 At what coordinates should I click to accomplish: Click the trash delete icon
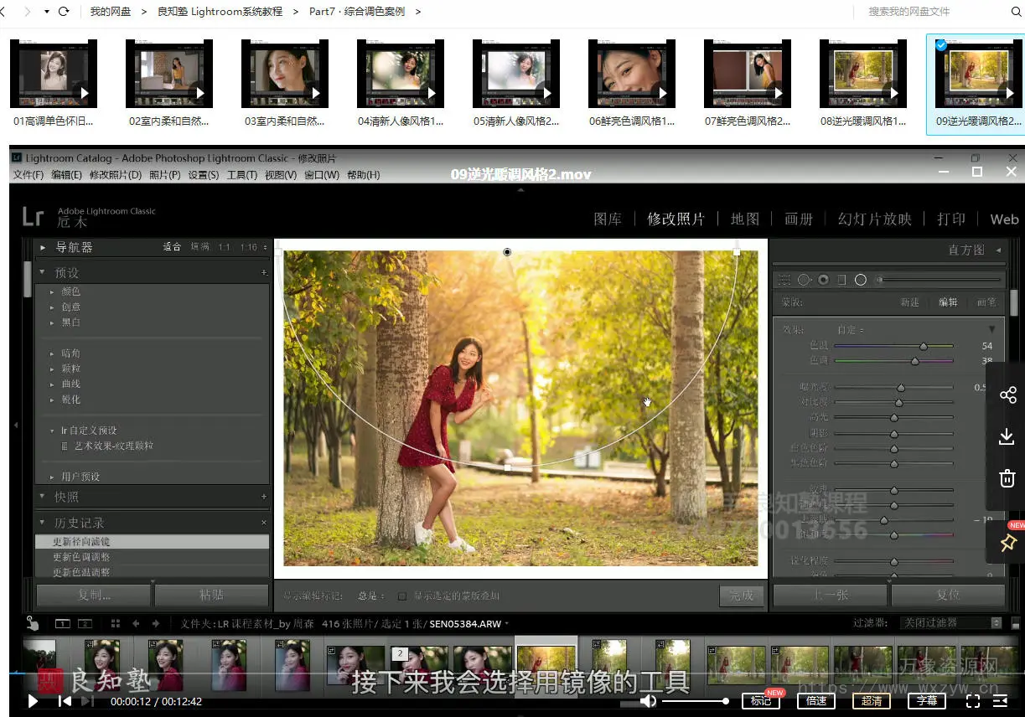click(x=1007, y=478)
